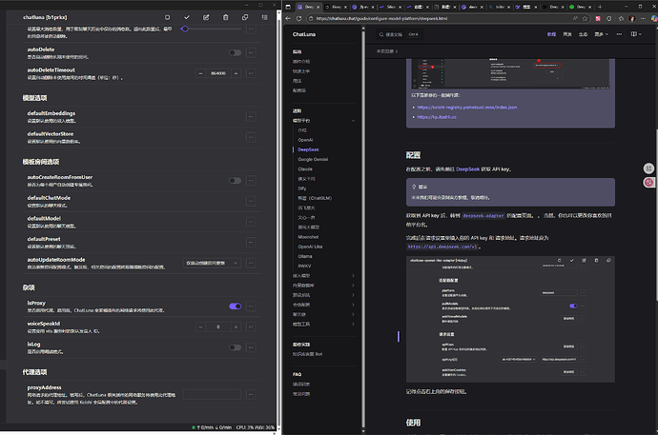Open the autoUpdateRoomMode dropdown
The image size is (658, 435).
coord(212,263)
